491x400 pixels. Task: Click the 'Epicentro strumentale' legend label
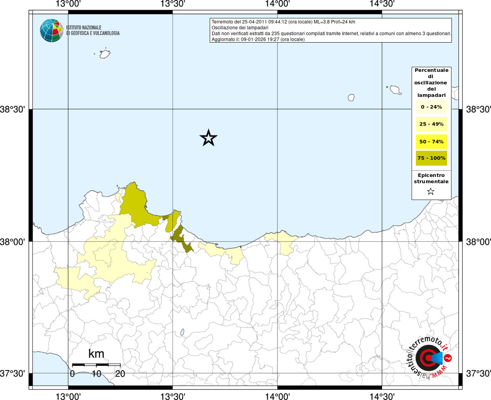431,179
